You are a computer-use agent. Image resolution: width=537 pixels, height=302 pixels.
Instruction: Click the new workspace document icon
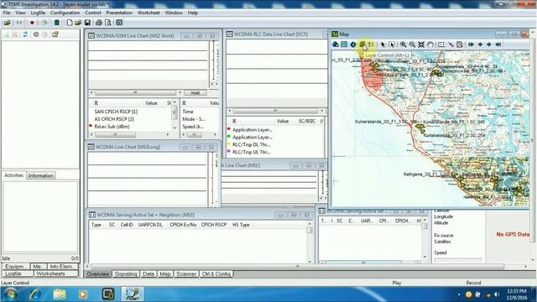click(x=70, y=23)
